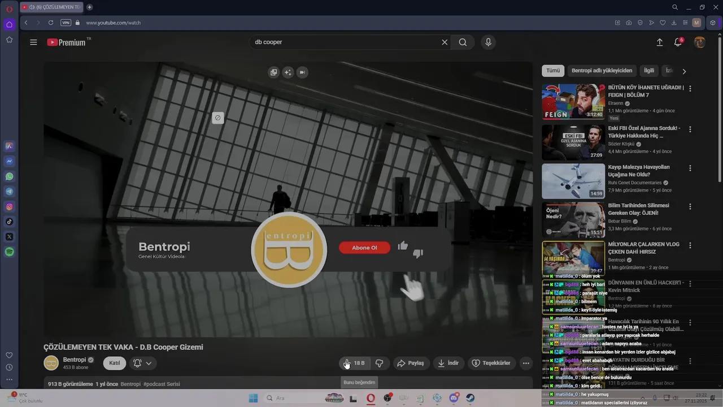Start voice search with microphone icon
Image resolution: width=723 pixels, height=407 pixels.
click(489, 42)
